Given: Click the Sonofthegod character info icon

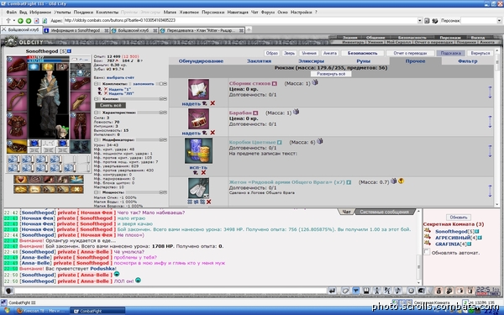Looking at the screenshot, I should coord(70,51).
